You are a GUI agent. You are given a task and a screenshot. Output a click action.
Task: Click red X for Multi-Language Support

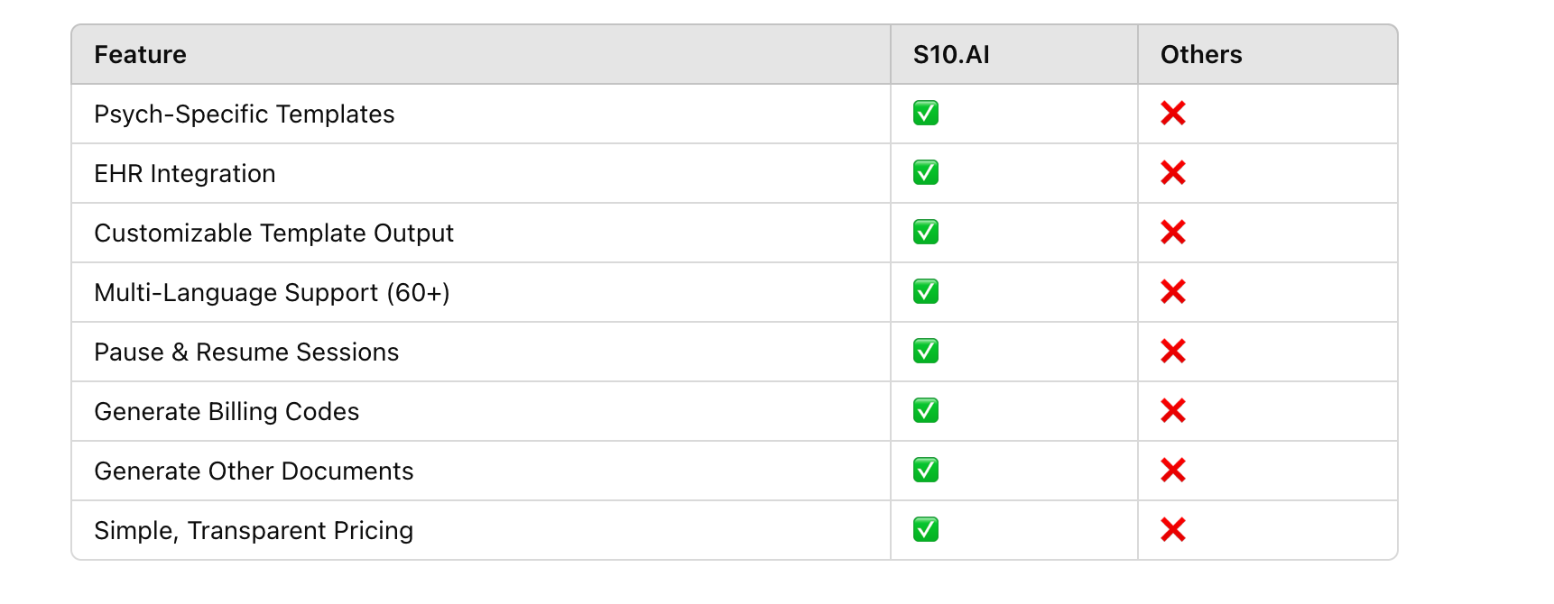tap(1173, 292)
